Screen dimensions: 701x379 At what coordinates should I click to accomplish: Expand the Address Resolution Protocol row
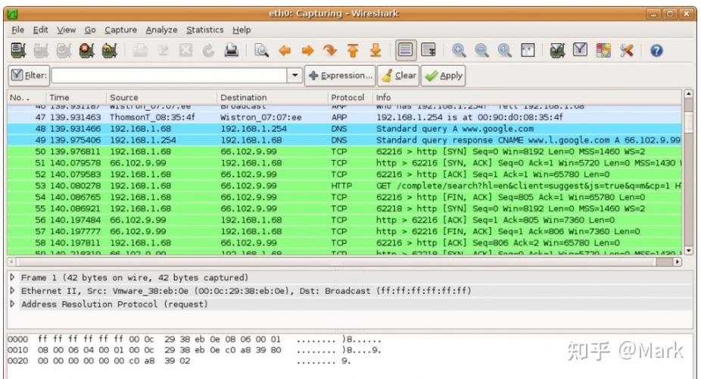click(13, 304)
